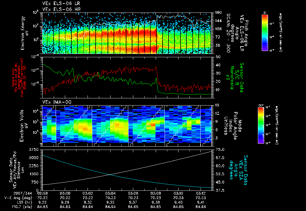
Task: Click the altitude tick value 3000
Action: [x=34, y=158]
